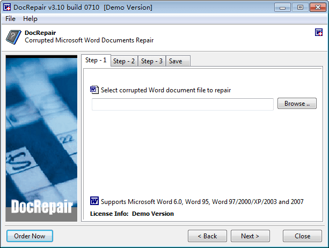Image resolution: width=329 pixels, height=248 pixels.
Task: Go to previous step with < Back
Action: click(207, 236)
